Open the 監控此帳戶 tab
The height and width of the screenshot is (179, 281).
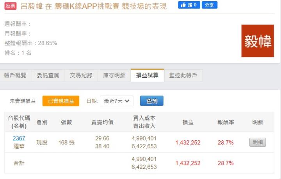coord(183,75)
